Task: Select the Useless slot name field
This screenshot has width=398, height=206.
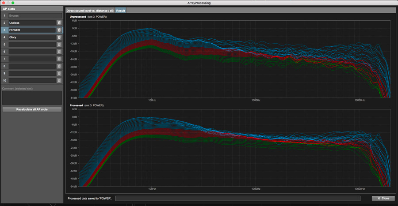Action: [x=32, y=23]
